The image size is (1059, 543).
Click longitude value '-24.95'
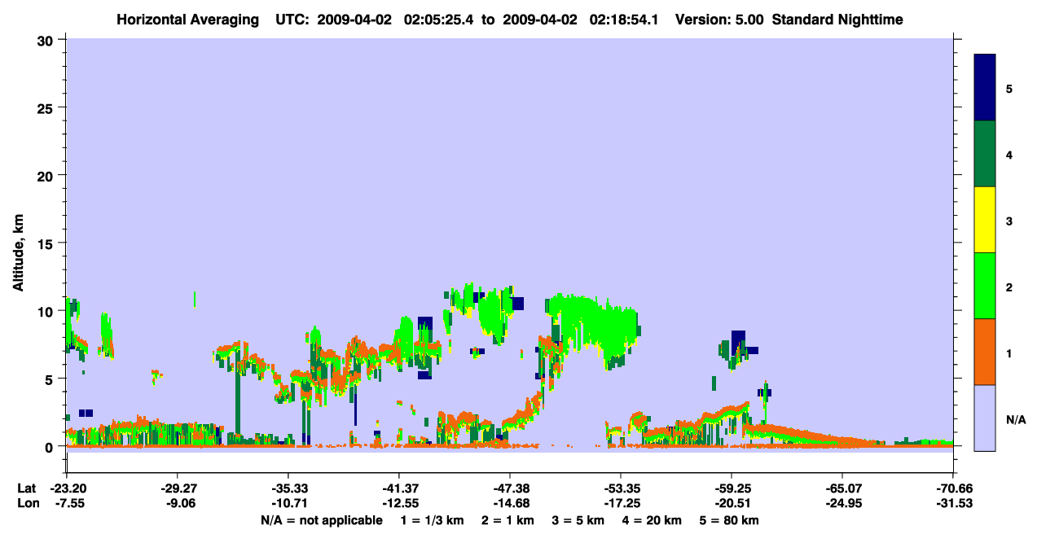[842, 503]
